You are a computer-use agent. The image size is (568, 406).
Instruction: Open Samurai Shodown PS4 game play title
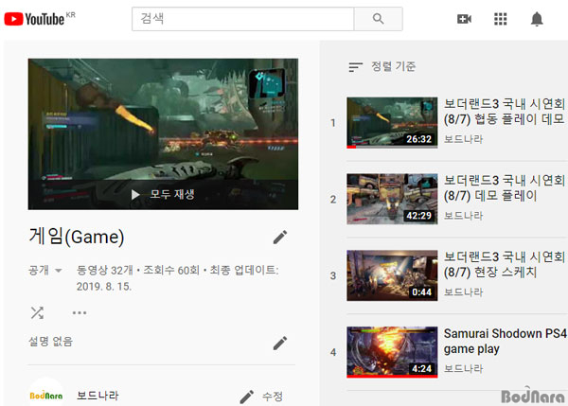(505, 341)
